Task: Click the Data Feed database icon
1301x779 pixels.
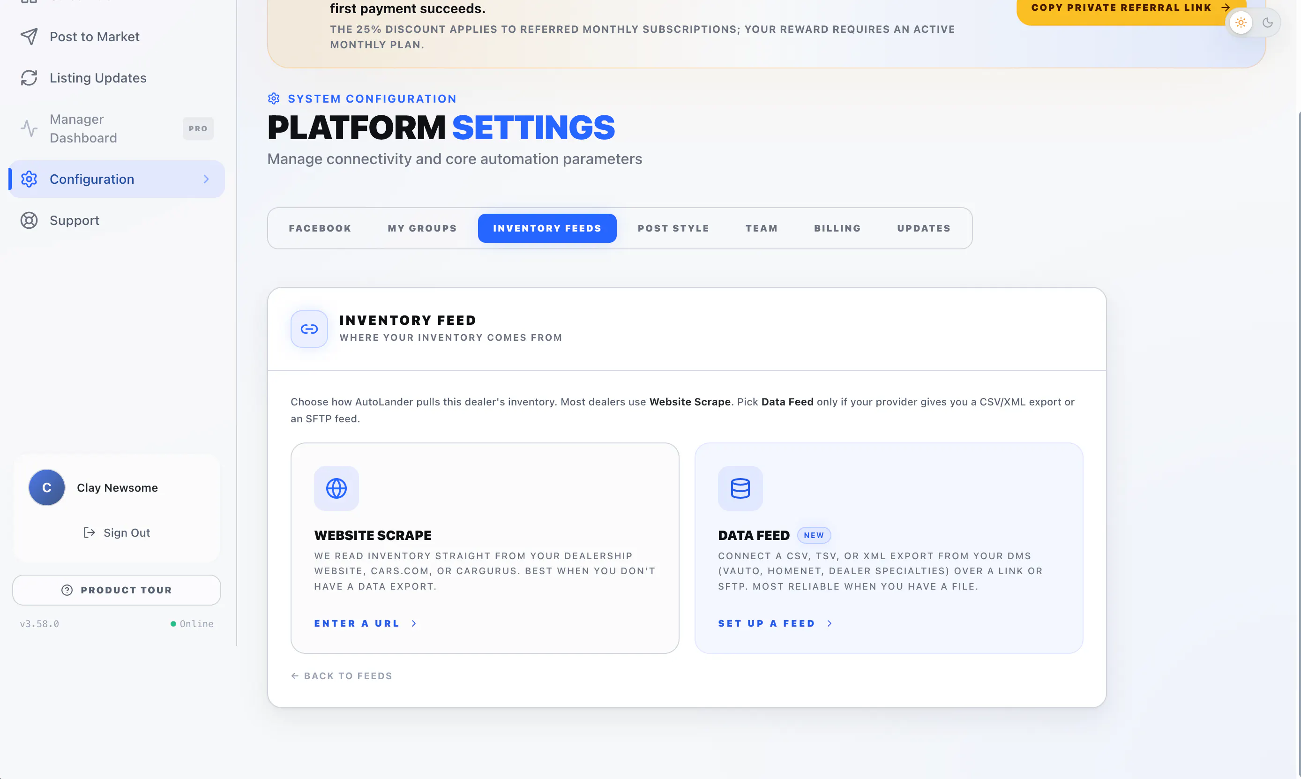Action: pos(740,488)
